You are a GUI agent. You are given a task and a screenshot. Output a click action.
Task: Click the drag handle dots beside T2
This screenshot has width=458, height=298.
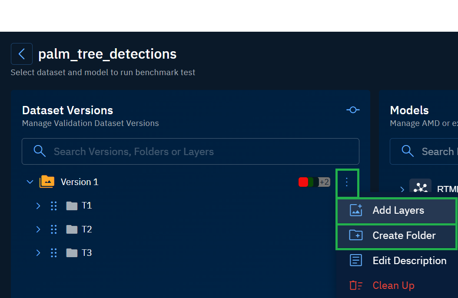(54, 229)
